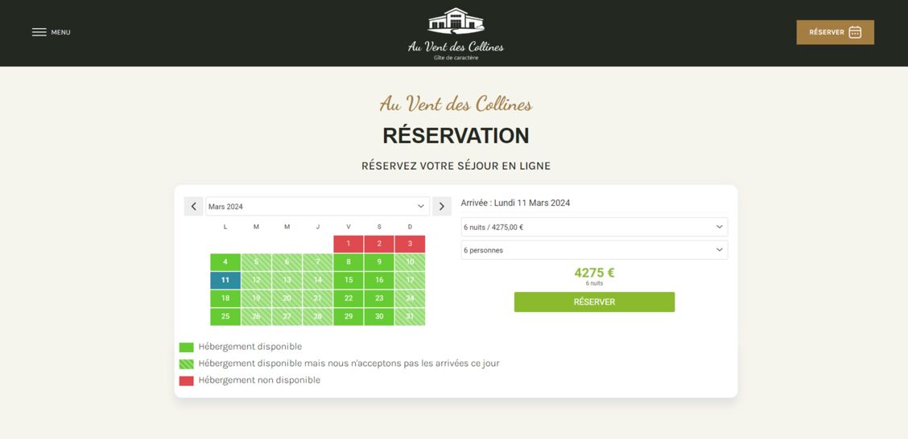908x439 pixels.
Task: Click the unavailable March 2 cell
Action: (x=379, y=244)
